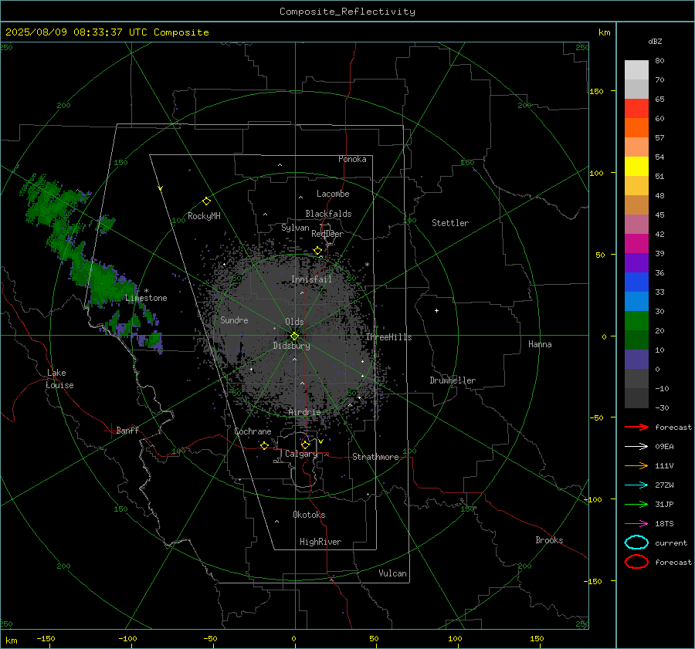Select the magenta 39–42 dBZ color swatch
Image resolution: width=695 pixels, height=649 pixels.
pyautogui.click(x=636, y=244)
